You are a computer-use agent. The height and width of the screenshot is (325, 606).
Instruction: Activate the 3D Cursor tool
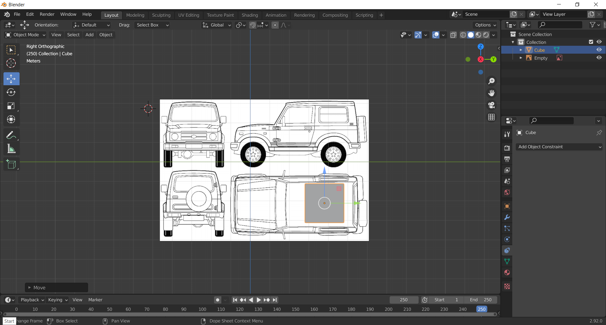tap(11, 63)
